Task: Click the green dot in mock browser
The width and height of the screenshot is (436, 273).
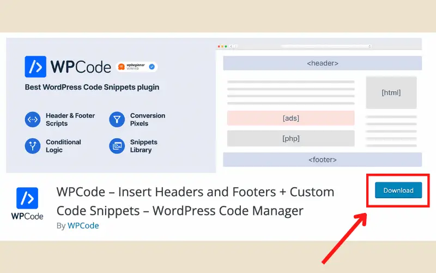Action: [x=226, y=46]
